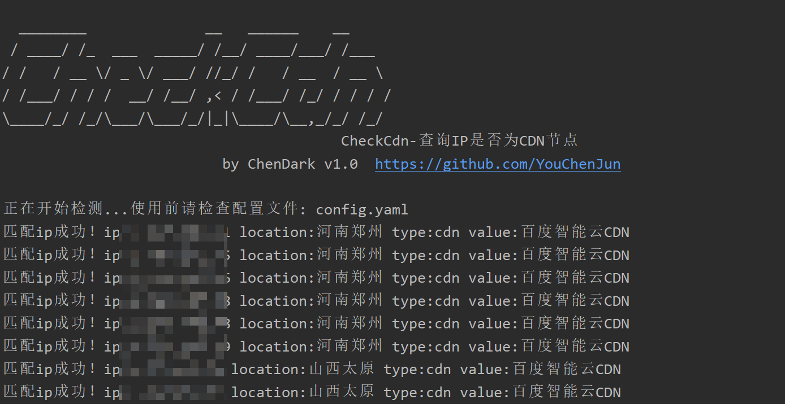Image resolution: width=785 pixels, height=404 pixels.
Task: Select 河南郑州 row whose IP ends in 9
Action: click(316, 346)
